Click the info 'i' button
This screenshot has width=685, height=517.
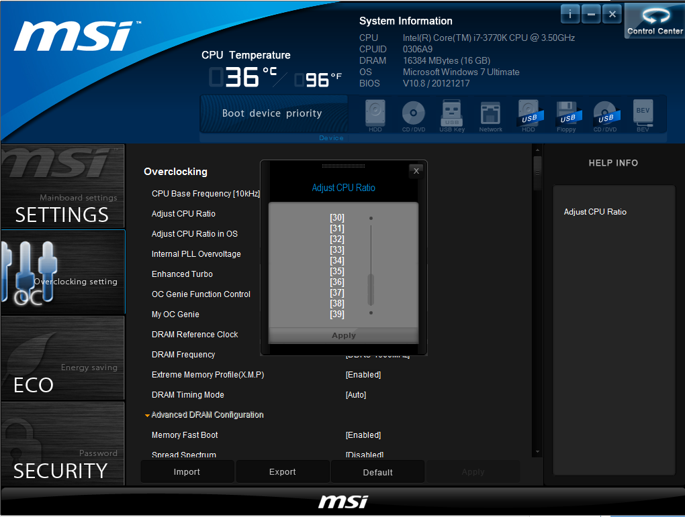pos(569,14)
